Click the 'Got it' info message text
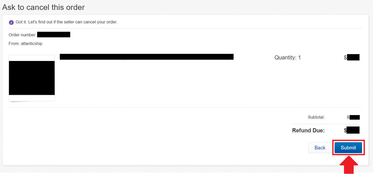Screen dimensions: 373x174 tap(66, 22)
